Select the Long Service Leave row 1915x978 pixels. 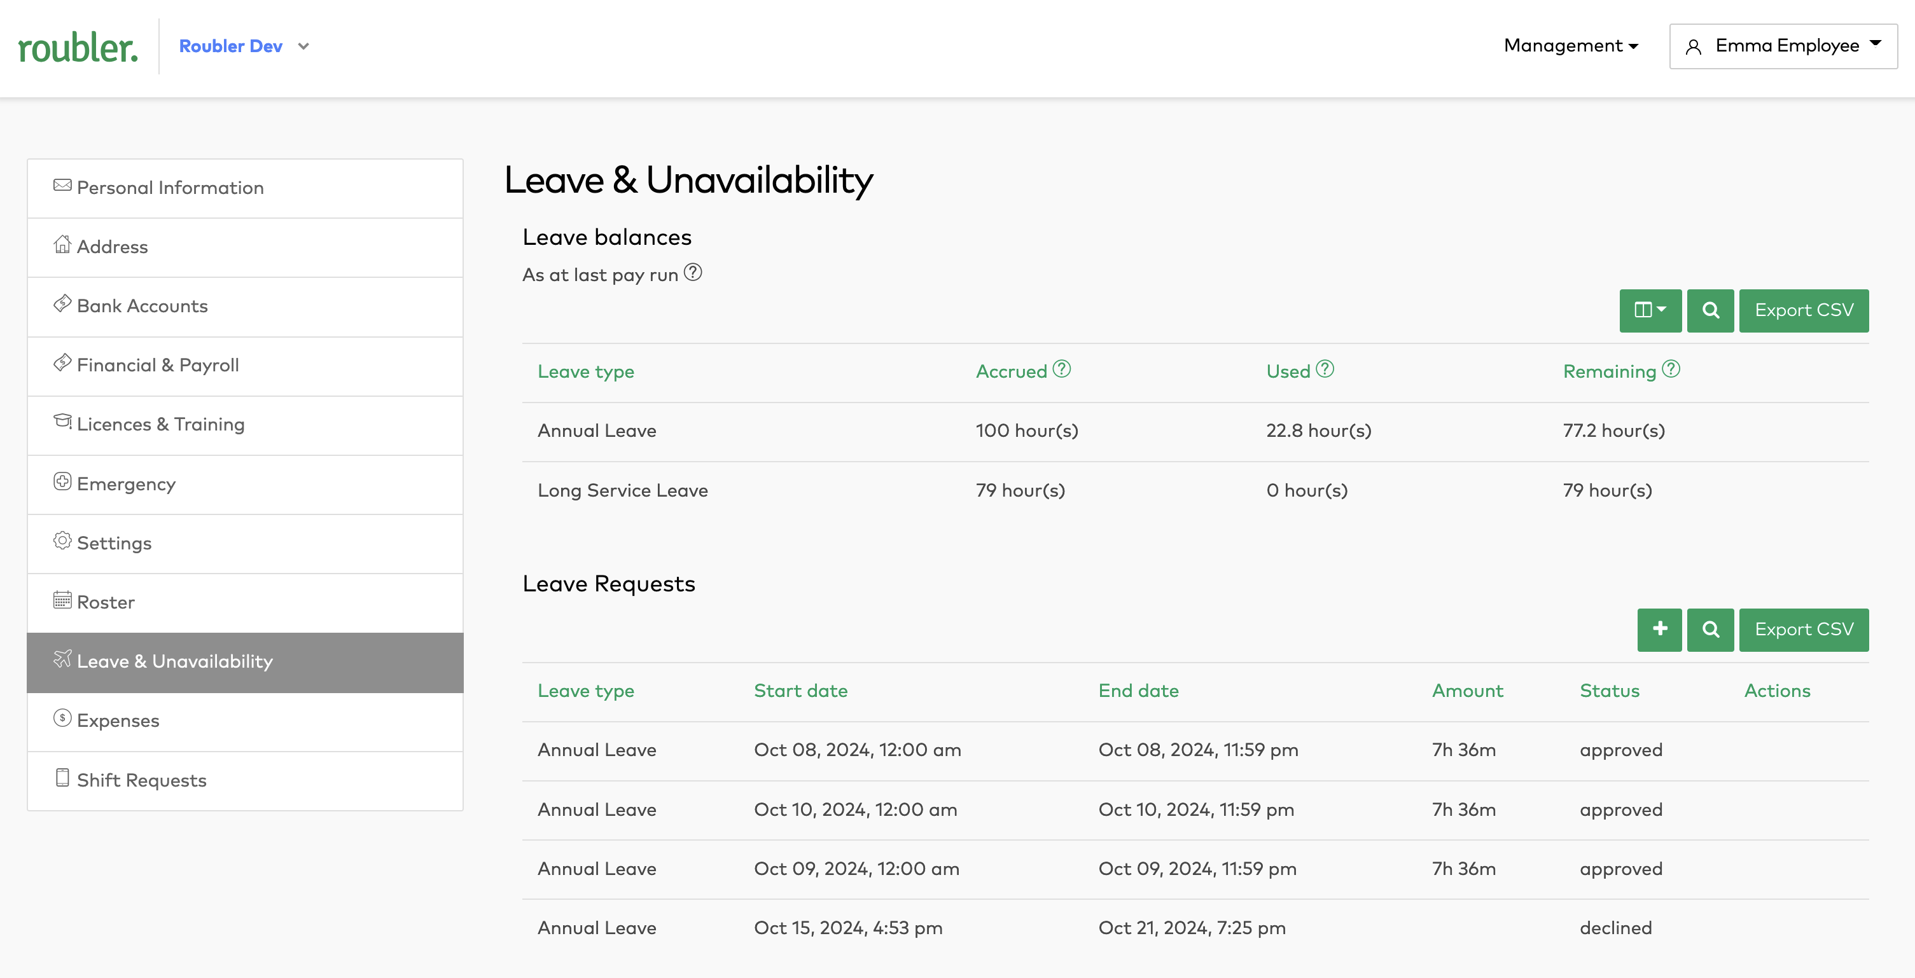click(x=1195, y=492)
